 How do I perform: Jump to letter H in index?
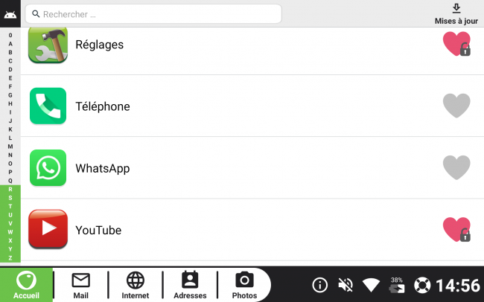(x=10, y=103)
